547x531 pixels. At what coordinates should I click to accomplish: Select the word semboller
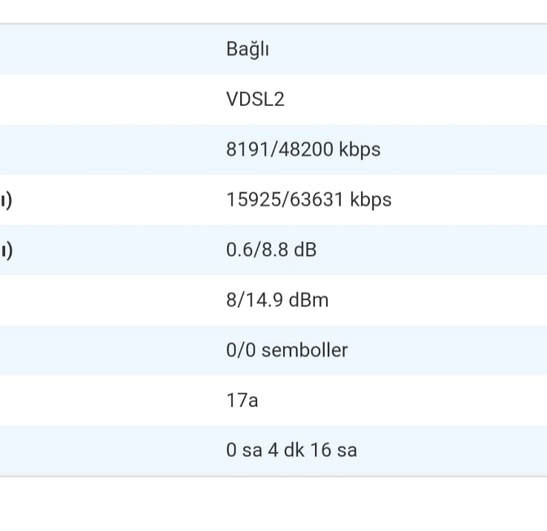[305, 350]
